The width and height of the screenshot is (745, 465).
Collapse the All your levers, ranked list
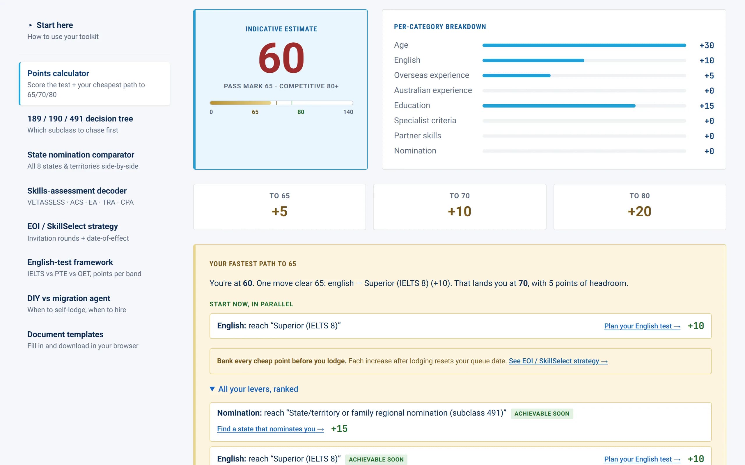point(254,389)
